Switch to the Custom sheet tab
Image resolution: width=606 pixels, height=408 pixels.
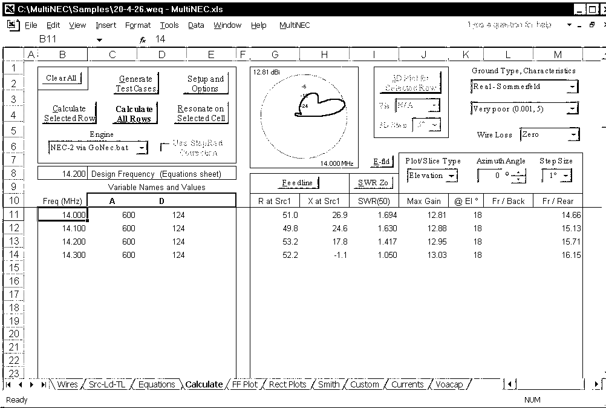[365, 384]
